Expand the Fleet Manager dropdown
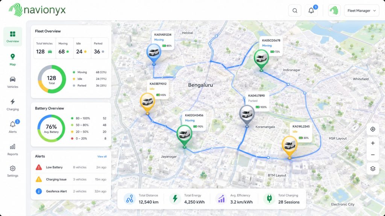The width and height of the screenshot is (385, 216). [x=361, y=10]
